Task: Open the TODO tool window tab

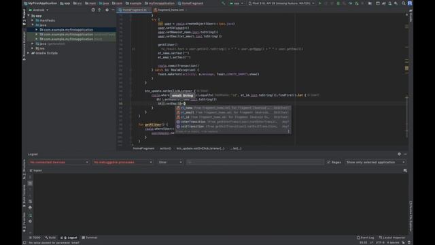Action: [x=35, y=238]
